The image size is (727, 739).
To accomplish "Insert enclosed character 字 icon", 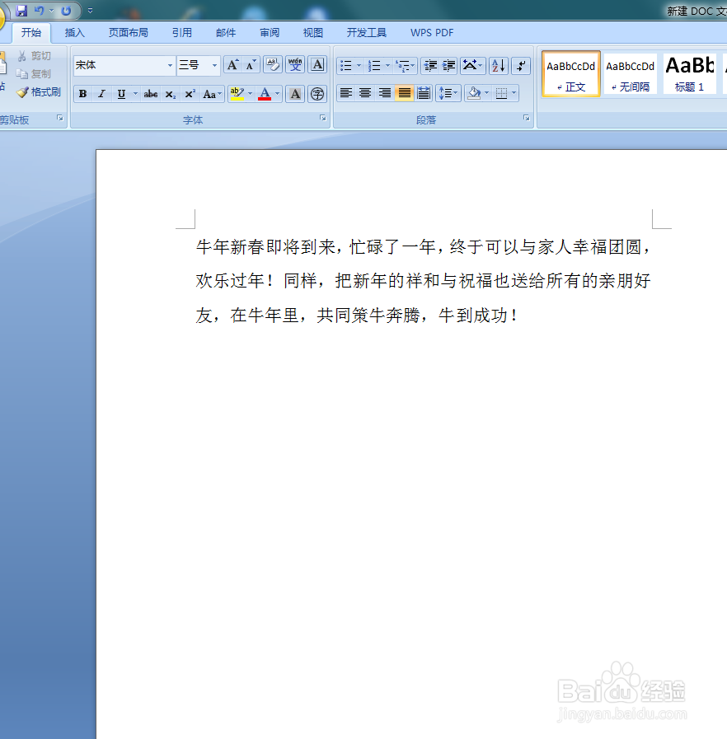I will click(x=318, y=94).
